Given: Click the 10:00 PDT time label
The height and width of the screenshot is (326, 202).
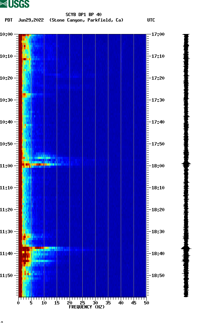Looking at the screenshot, I should point(6,34).
